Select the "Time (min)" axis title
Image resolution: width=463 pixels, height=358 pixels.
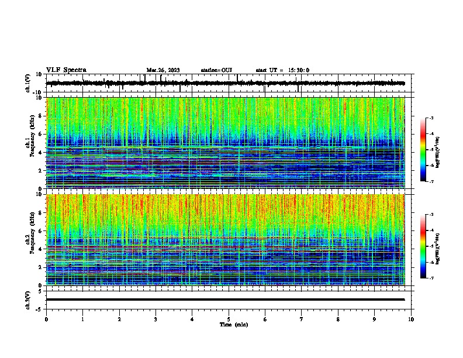234,325
